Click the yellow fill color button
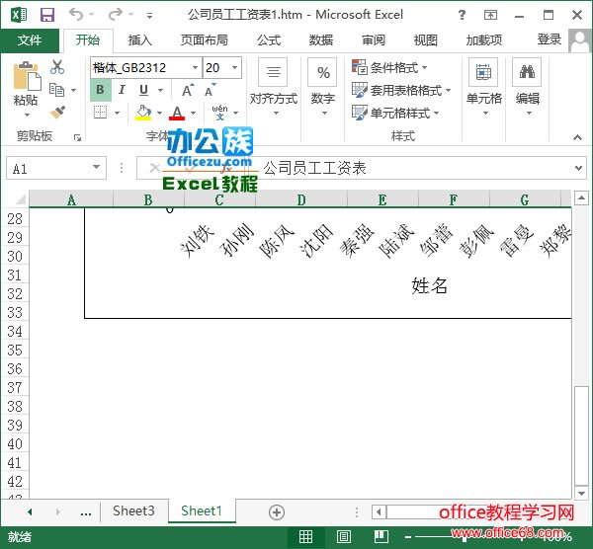The width and height of the screenshot is (593, 549). [x=144, y=113]
